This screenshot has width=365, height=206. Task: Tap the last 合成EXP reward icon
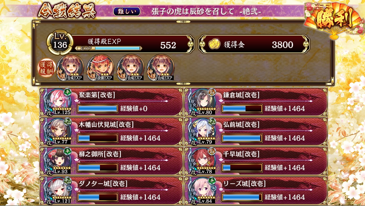coord(160,68)
